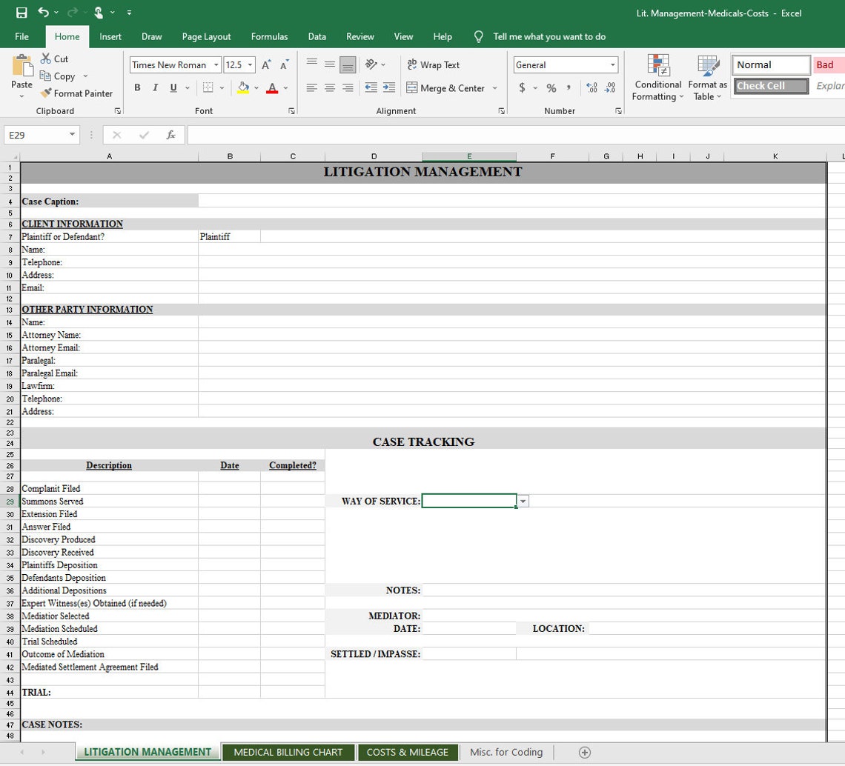Open the Fill Color dropdown arrow
The width and height of the screenshot is (845, 766).
pos(256,88)
